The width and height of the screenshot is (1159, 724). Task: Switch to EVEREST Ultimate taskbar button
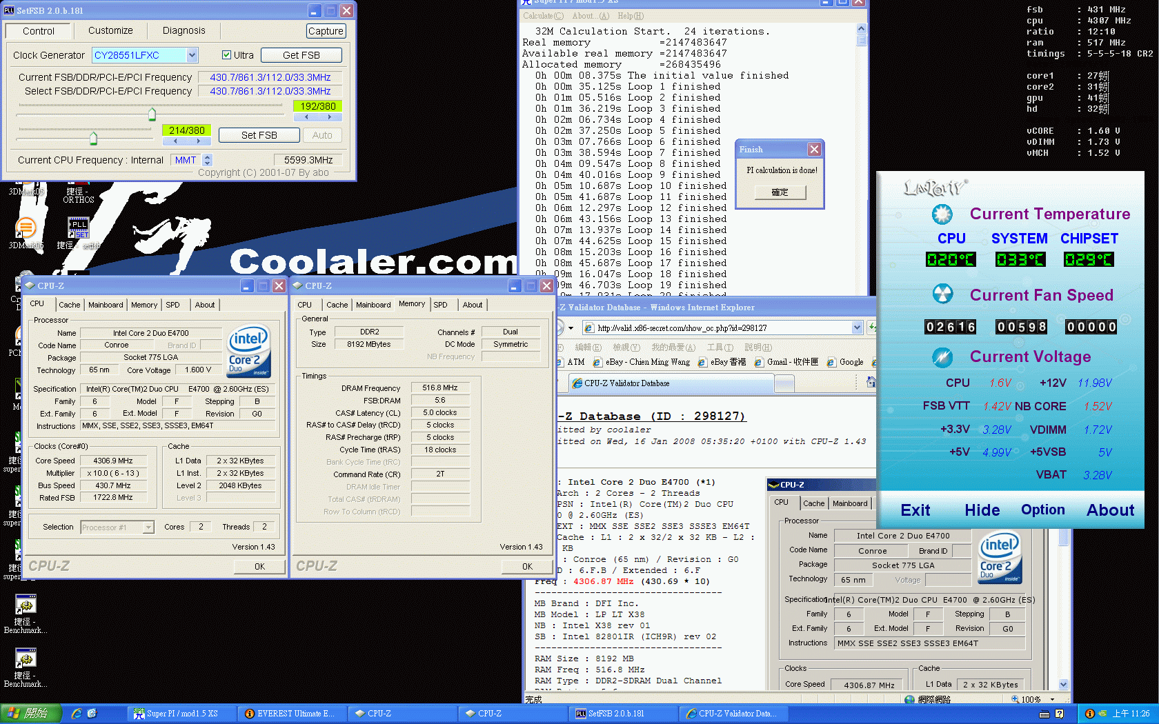point(294,714)
